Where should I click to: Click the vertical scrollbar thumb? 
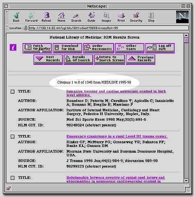point(186,41)
